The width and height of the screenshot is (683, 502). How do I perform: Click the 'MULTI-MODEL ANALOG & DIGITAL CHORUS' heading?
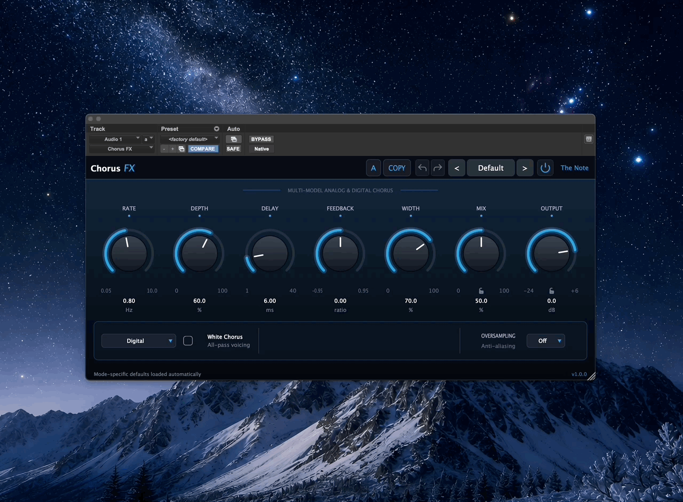point(340,190)
